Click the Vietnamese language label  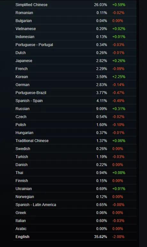pyautogui.click(x=26, y=29)
